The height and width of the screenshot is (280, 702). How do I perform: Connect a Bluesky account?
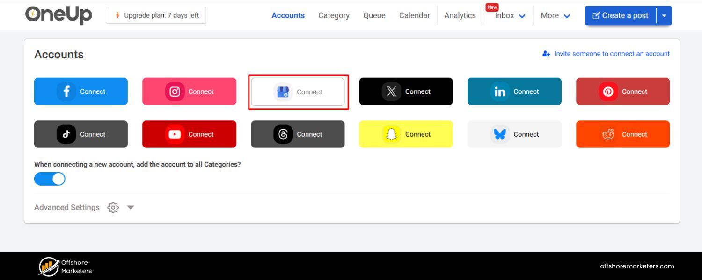click(514, 134)
